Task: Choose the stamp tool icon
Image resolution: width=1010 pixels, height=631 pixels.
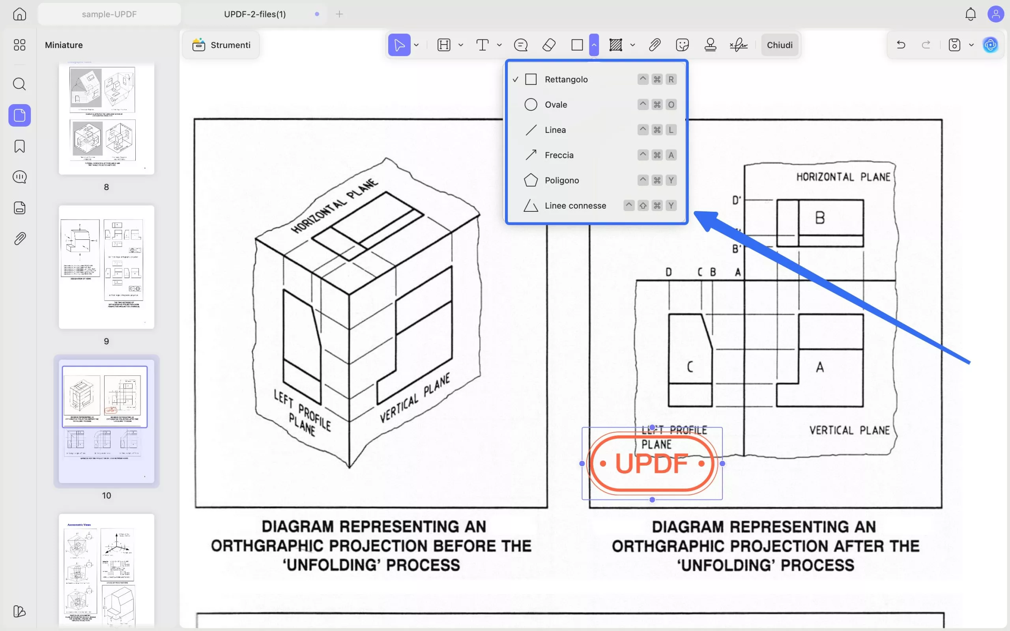Action: pos(710,45)
